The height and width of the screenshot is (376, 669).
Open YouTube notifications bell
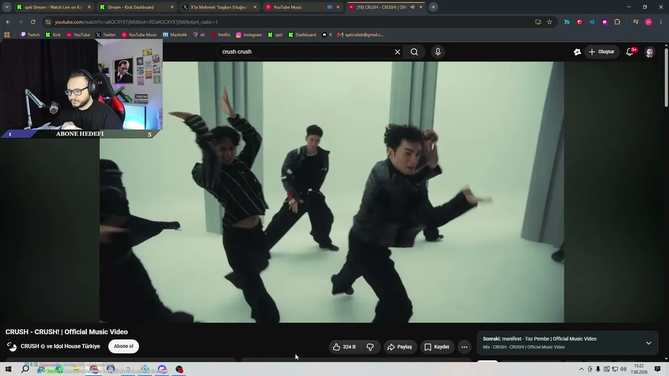point(630,52)
